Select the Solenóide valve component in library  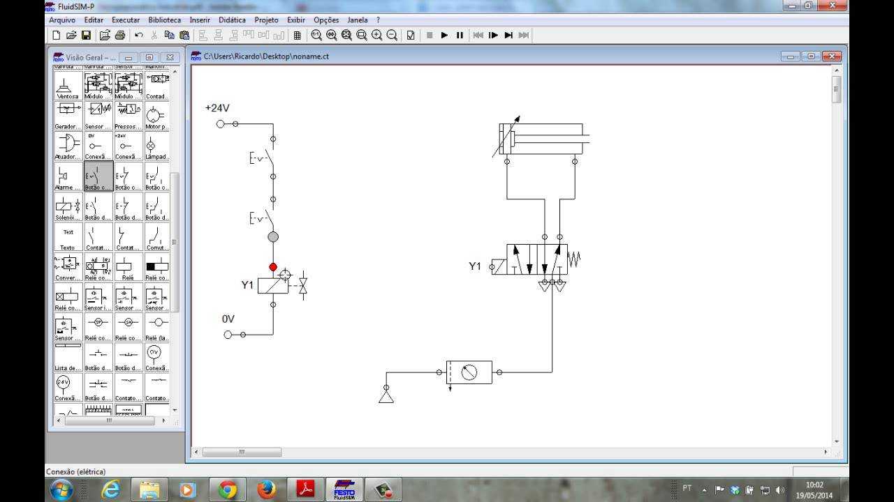point(68,207)
